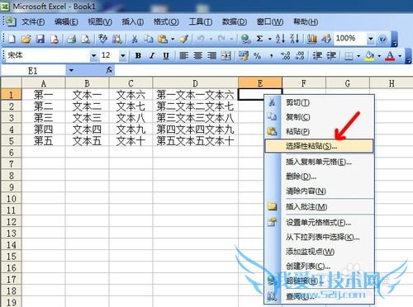Open the 编辑(E) menu
This screenshot has height=307, width=413.
pyautogui.click(x=66, y=21)
